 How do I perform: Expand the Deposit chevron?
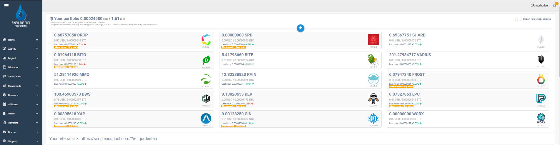pyautogui.click(x=37, y=58)
